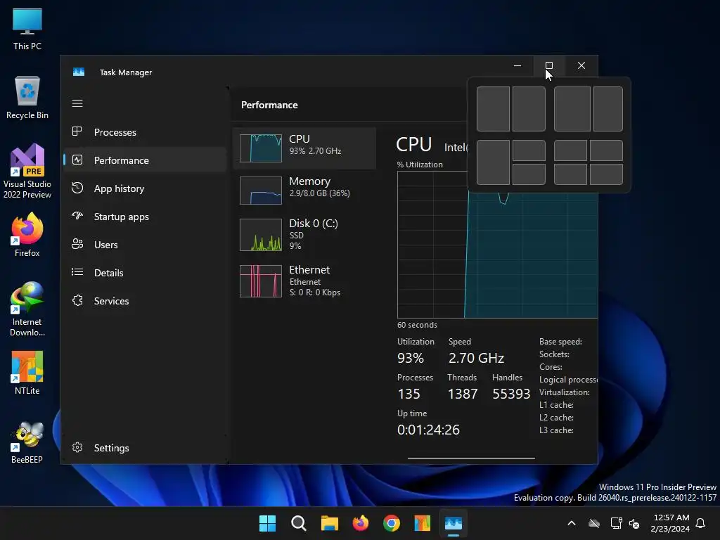Click the Task Manager title bar icon
The width and height of the screenshot is (720, 540).
click(x=79, y=72)
